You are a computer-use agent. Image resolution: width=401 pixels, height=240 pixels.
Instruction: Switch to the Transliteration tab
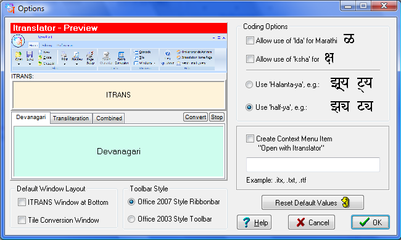pyautogui.click(x=71, y=118)
